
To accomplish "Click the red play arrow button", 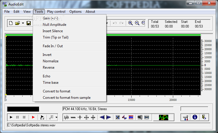I will pyautogui.click(x=33, y=117).
